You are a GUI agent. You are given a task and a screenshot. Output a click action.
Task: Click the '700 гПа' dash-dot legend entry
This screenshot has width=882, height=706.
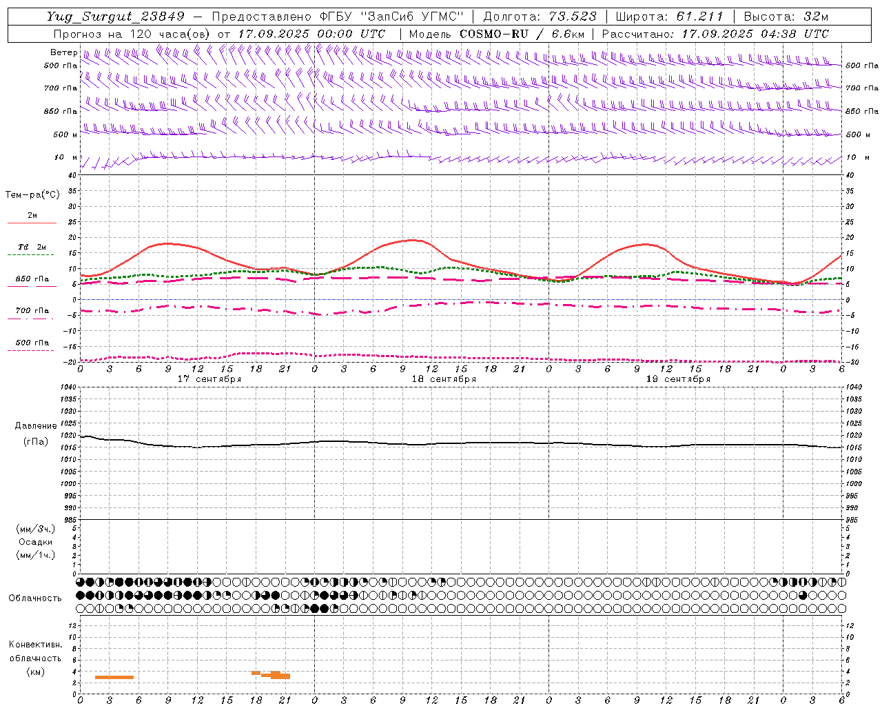[x=32, y=311]
